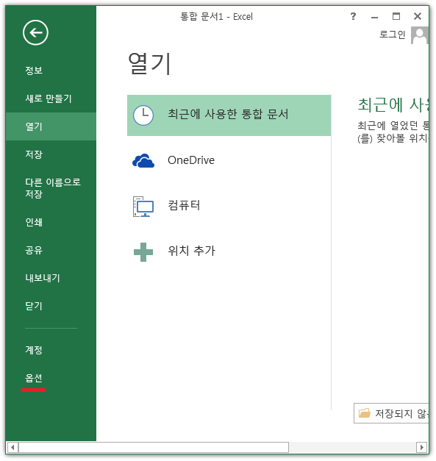The height and width of the screenshot is (461, 436).
Task: Select the 열기 sidebar item
Action: click(x=51, y=126)
